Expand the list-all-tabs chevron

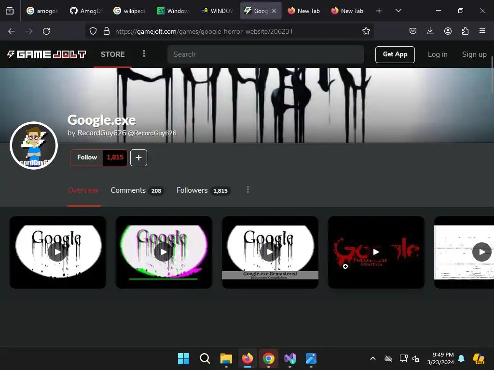398,11
